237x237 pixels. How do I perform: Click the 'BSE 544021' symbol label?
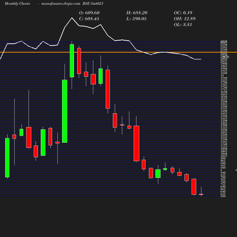pos(93,3)
